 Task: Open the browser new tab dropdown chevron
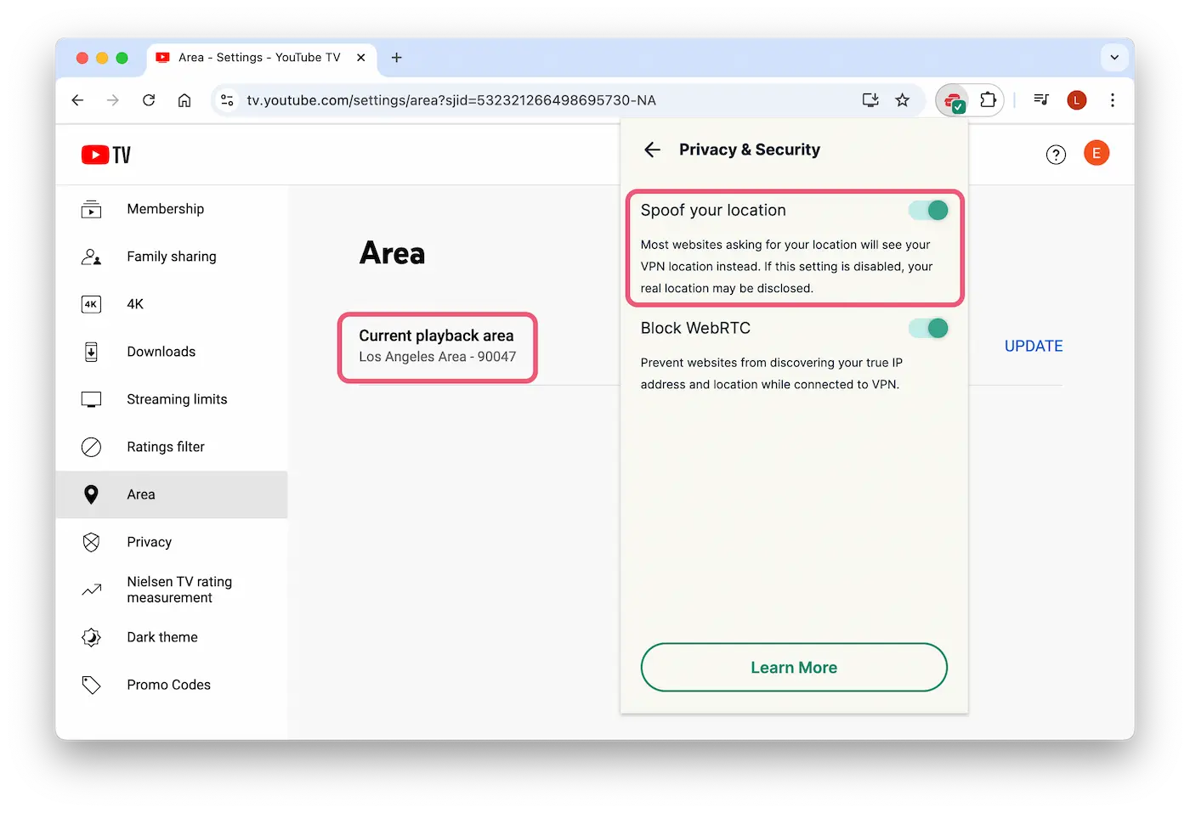[1114, 57]
